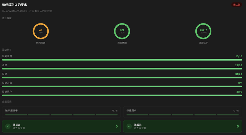This screenshot has height=135, width=246.
Task: Click the 回复话题 progress bar
Action: coord(122,60)
